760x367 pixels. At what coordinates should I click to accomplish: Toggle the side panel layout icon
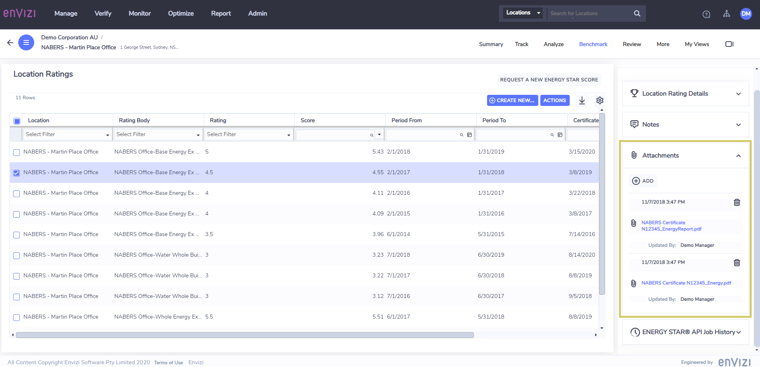click(729, 44)
